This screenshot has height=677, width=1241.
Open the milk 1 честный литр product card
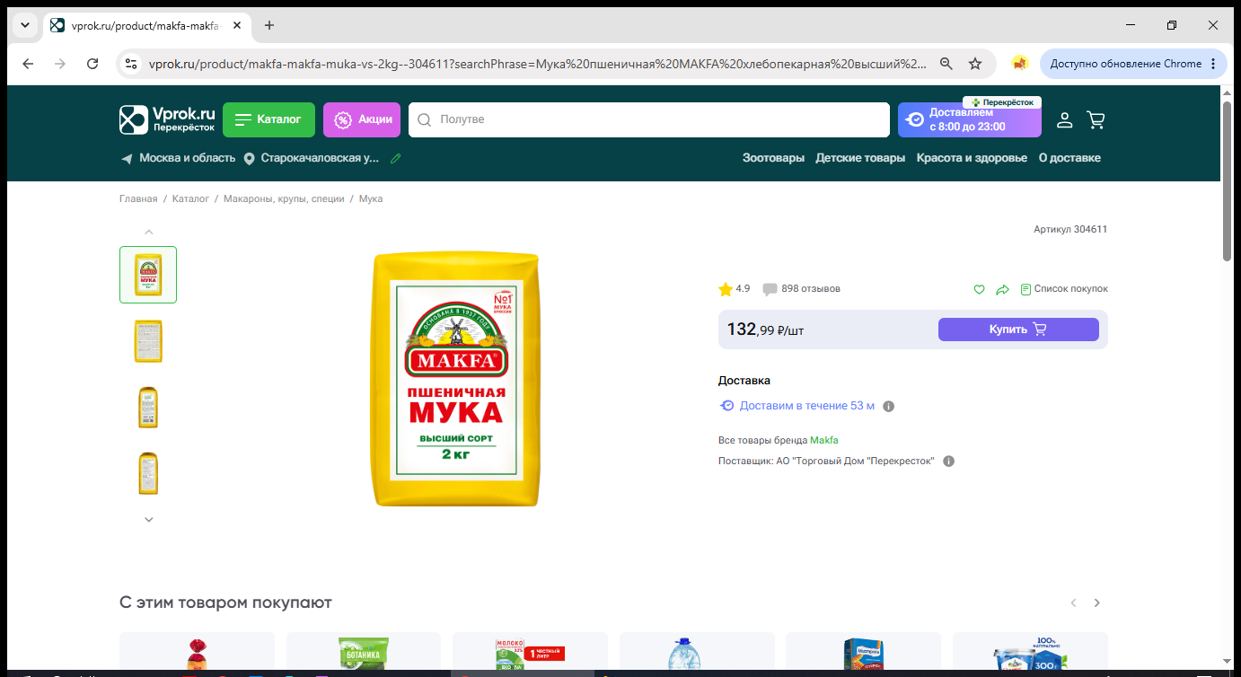coord(530,653)
